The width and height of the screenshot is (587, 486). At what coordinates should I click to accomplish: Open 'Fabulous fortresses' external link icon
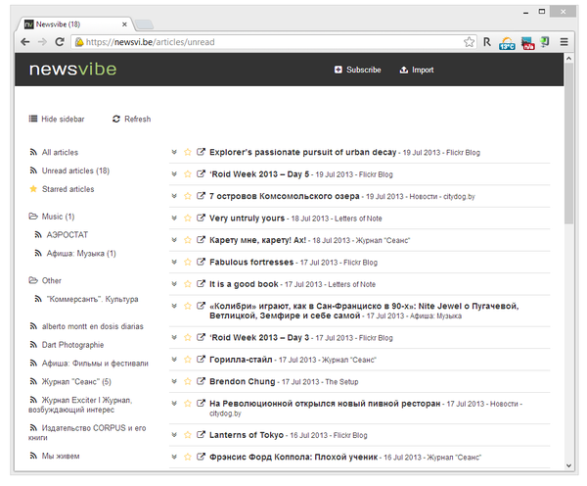click(x=201, y=262)
